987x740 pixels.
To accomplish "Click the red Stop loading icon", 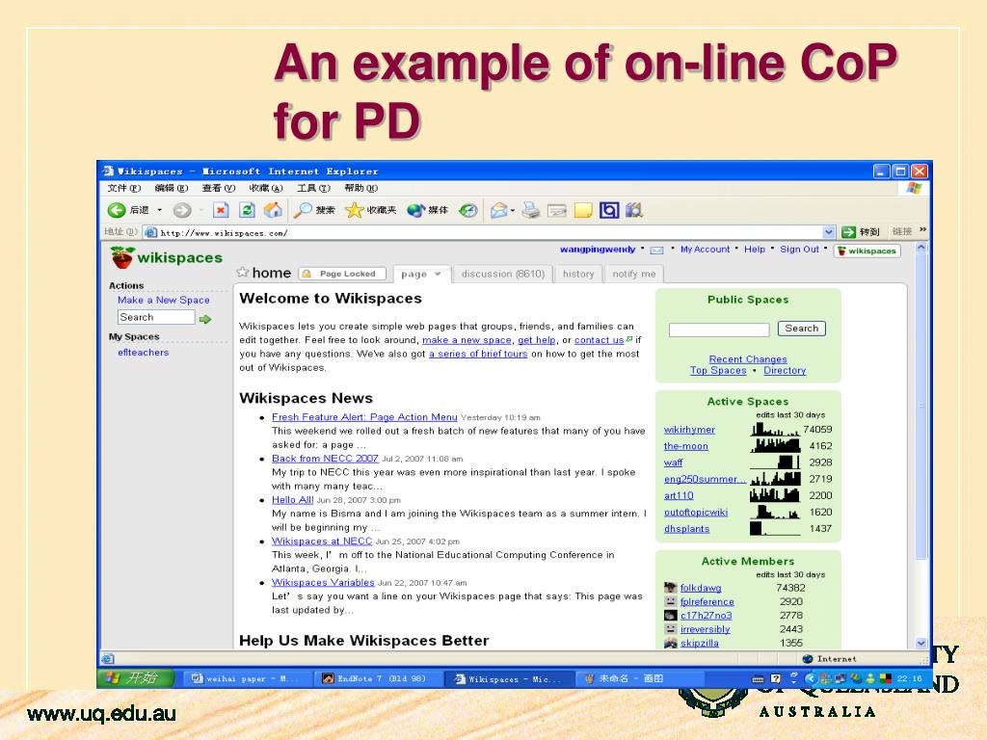I will [x=221, y=210].
